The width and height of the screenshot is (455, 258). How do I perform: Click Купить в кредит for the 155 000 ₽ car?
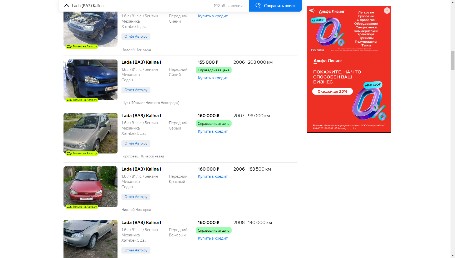tap(213, 78)
